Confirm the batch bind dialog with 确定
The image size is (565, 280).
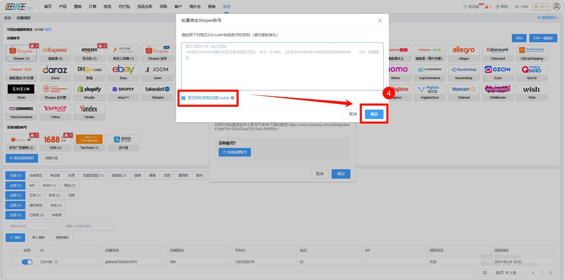374,114
